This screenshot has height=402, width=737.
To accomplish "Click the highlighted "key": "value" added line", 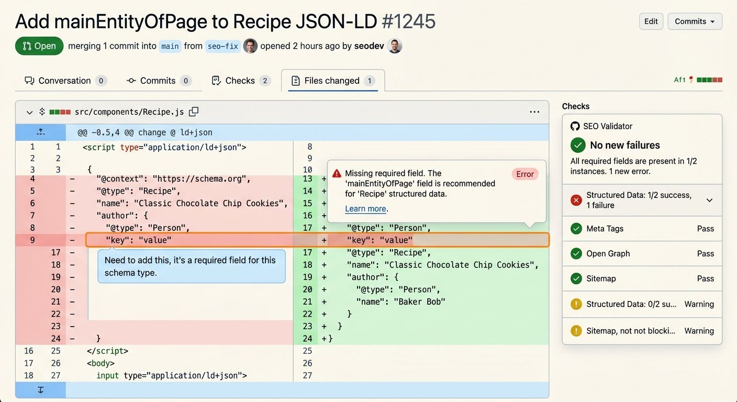I will click(379, 240).
